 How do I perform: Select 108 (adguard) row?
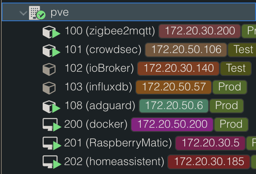click(x=100, y=106)
